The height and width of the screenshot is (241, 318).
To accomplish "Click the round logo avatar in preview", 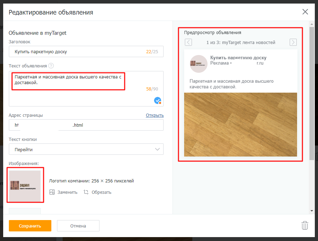I will pyautogui.click(x=199, y=64).
